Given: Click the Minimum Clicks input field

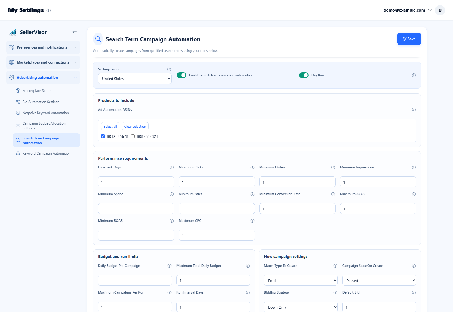Looking at the screenshot, I should (217, 182).
